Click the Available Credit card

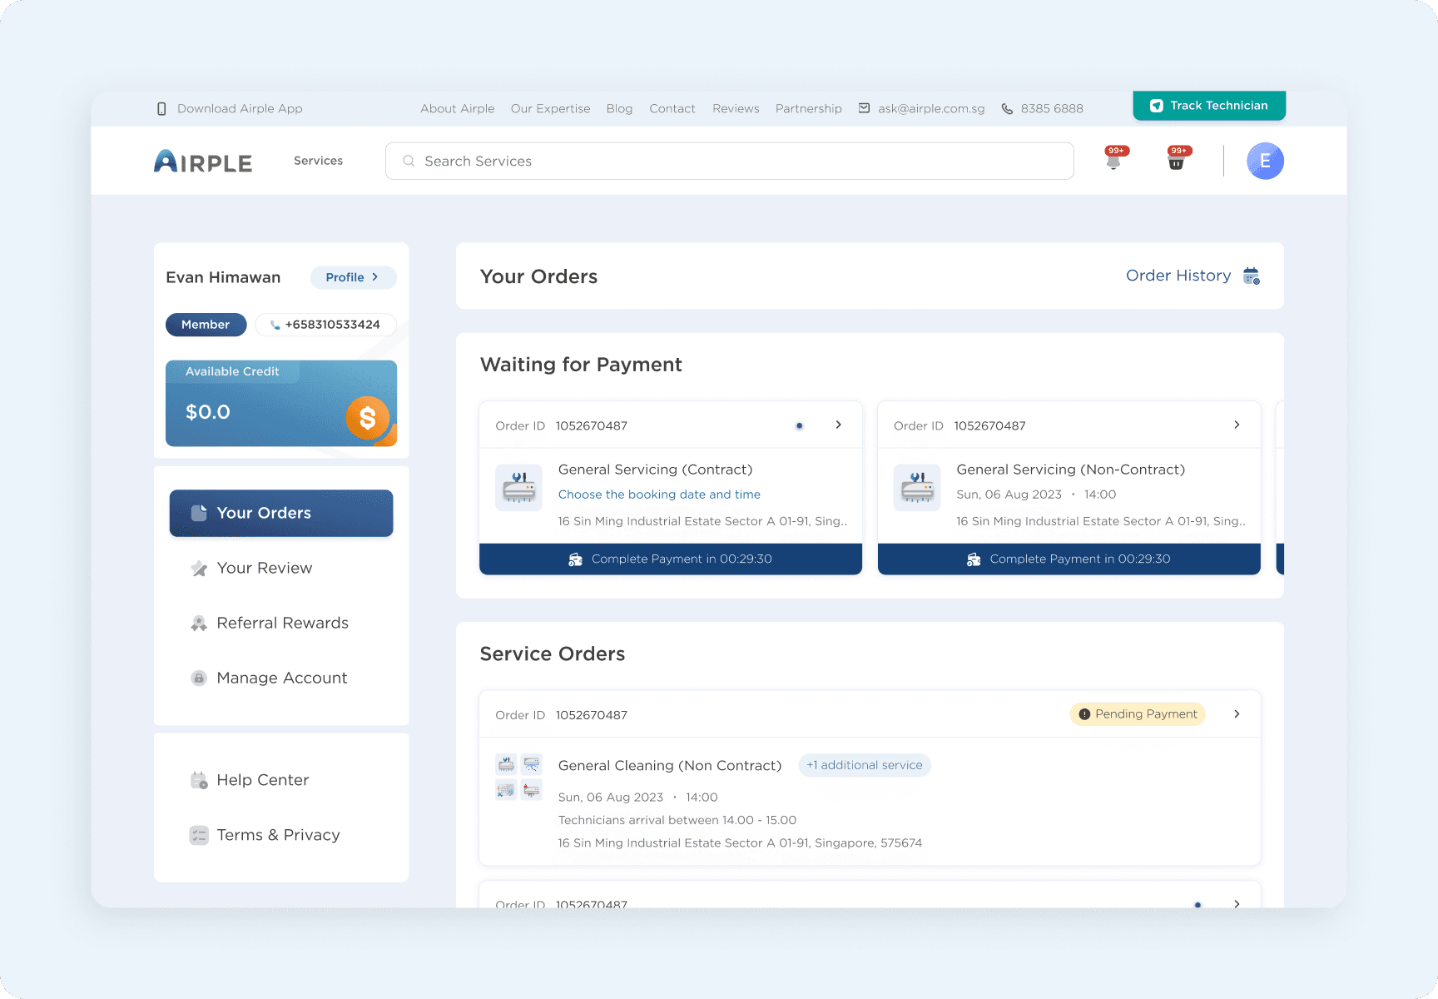point(281,403)
